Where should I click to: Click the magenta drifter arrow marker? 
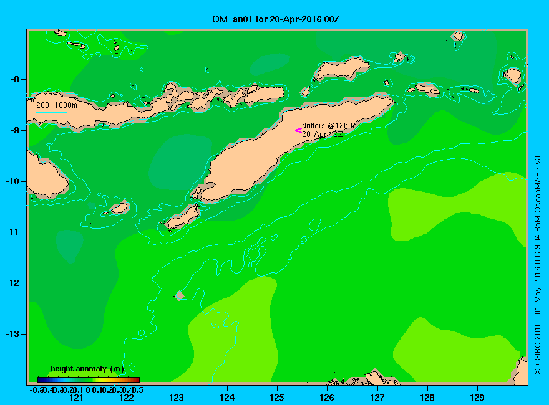(x=298, y=130)
